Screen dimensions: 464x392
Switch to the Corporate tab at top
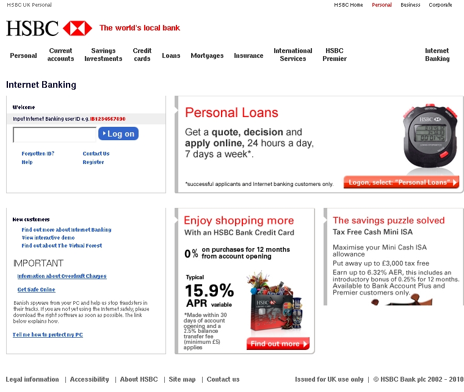[440, 5]
